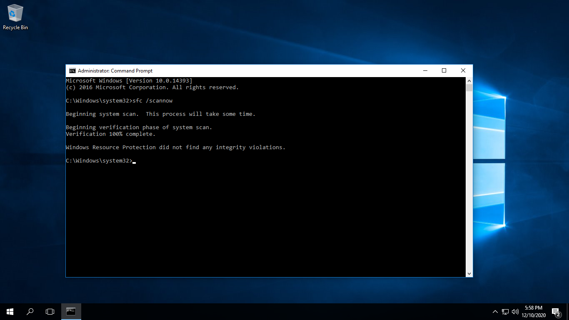Click the last C:\Windows\system32> prompt line
This screenshot has height=320, width=569.
coord(101,161)
